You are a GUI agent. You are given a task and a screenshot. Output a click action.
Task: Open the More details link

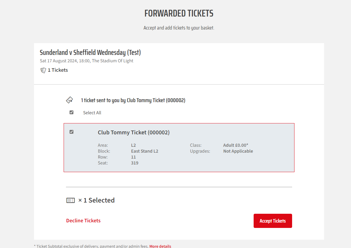click(x=160, y=246)
